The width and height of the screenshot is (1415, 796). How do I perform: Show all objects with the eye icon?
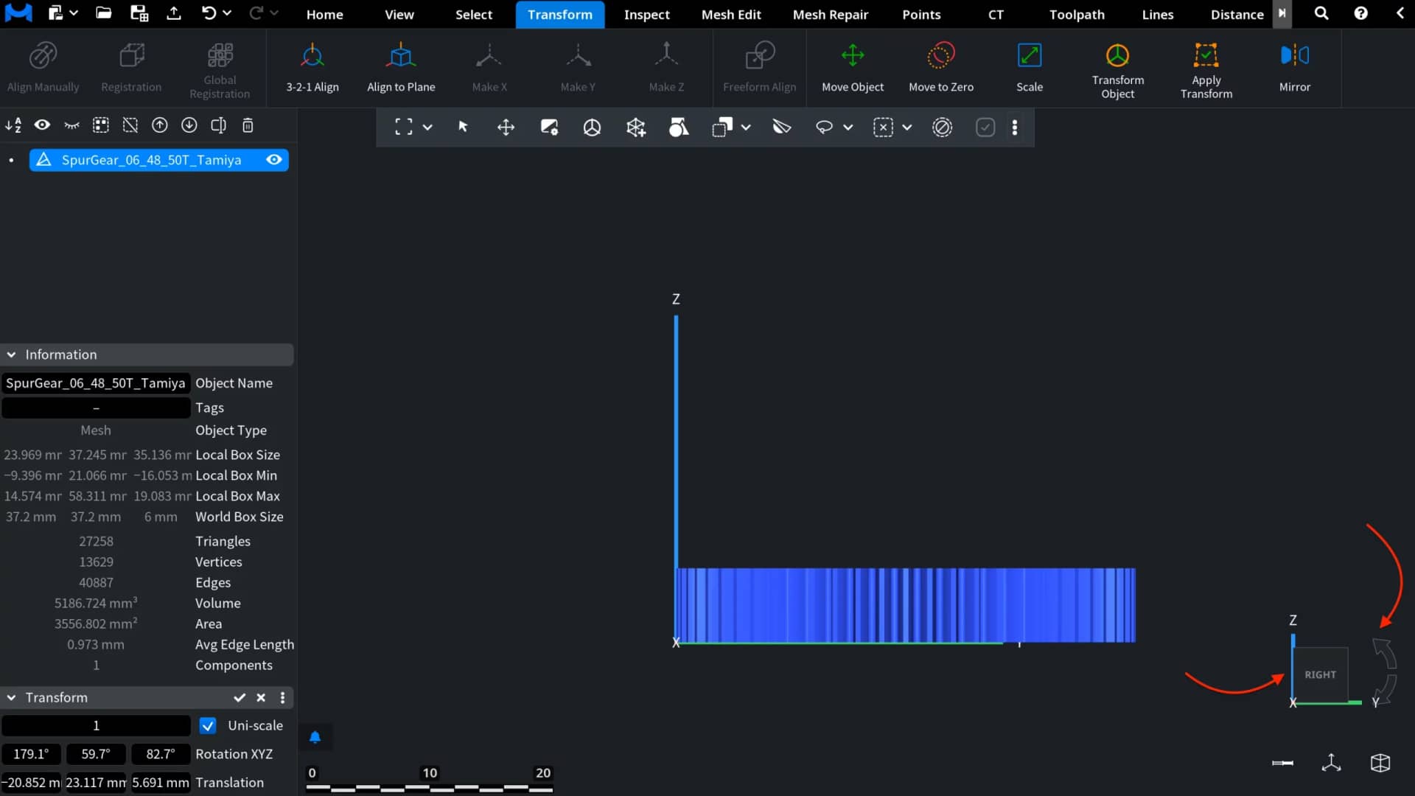(42, 125)
